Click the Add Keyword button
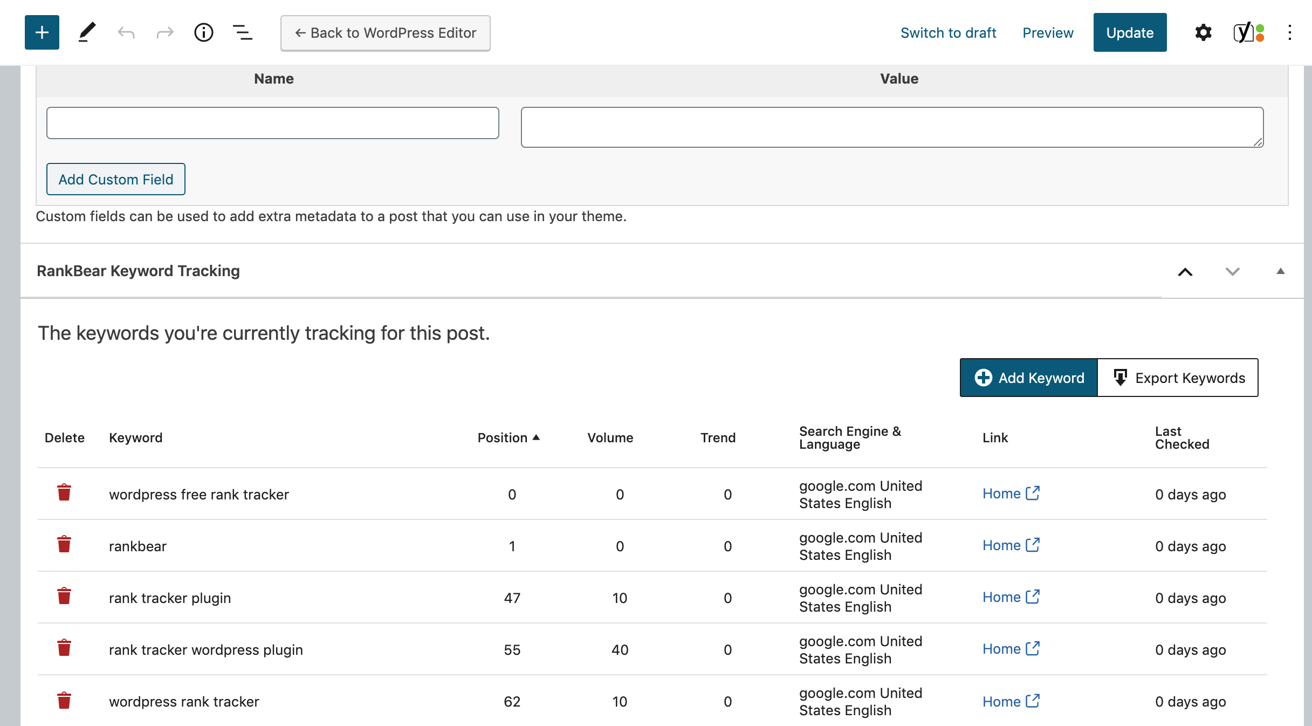 1028,378
